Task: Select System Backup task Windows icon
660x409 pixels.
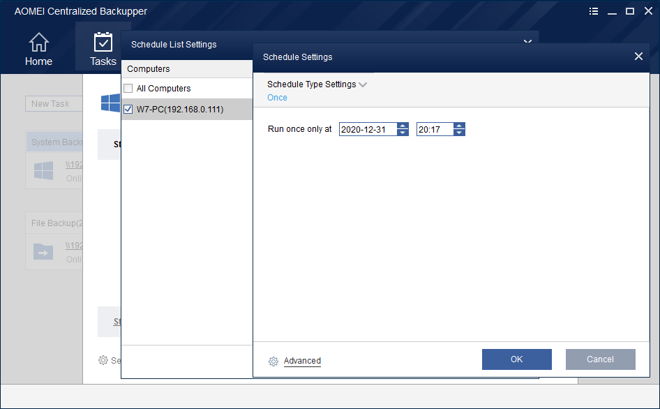Action: (x=43, y=170)
